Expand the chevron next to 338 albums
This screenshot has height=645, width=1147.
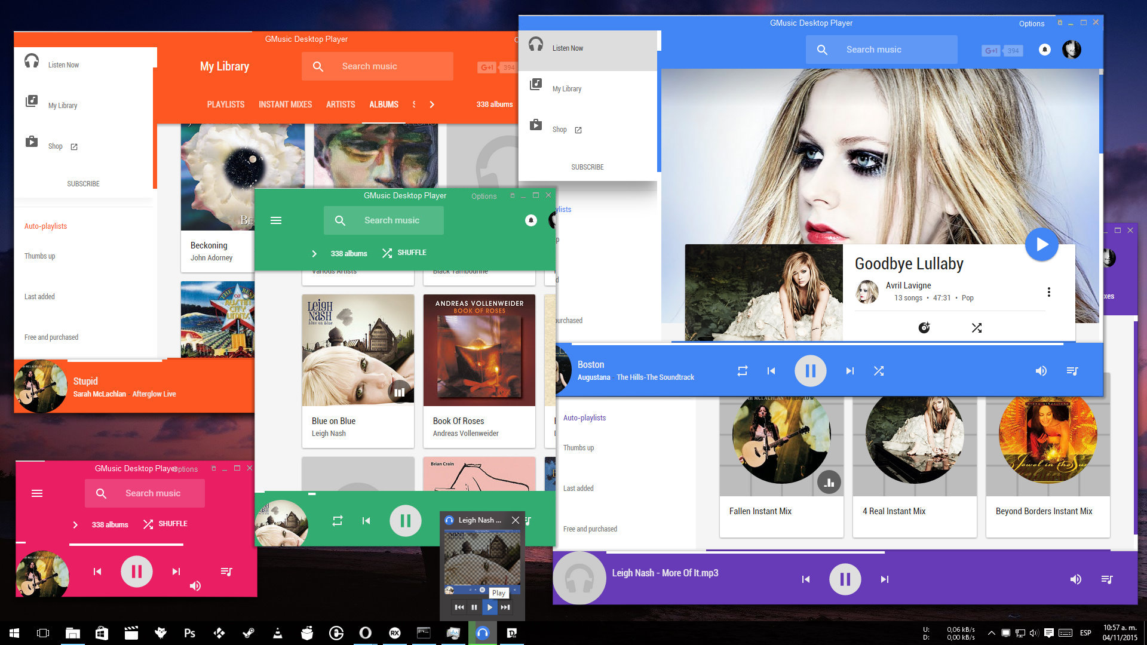[314, 253]
